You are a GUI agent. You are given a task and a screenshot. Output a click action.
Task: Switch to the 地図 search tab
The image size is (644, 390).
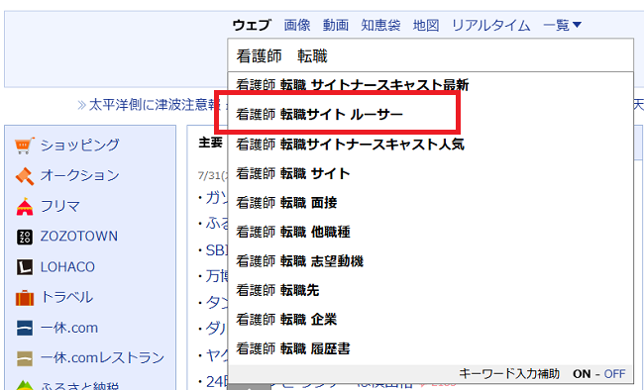pos(426,25)
